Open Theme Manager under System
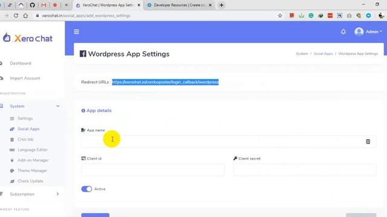This screenshot has height=217, width=387. pyautogui.click(x=32, y=171)
